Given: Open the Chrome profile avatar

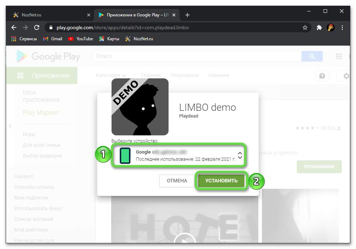Looking at the screenshot, I should (331, 27).
